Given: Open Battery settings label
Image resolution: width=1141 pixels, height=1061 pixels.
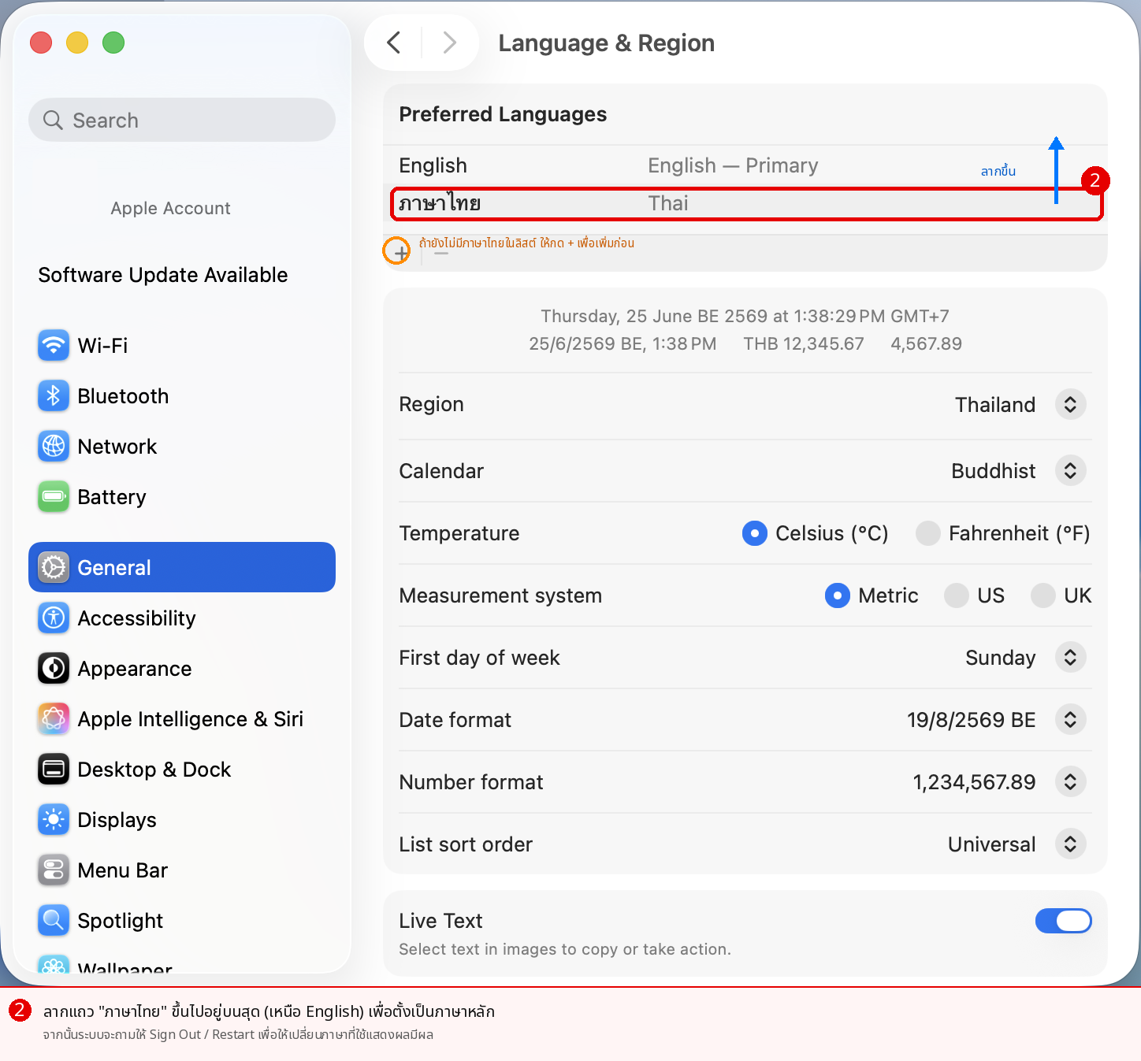Looking at the screenshot, I should (112, 496).
